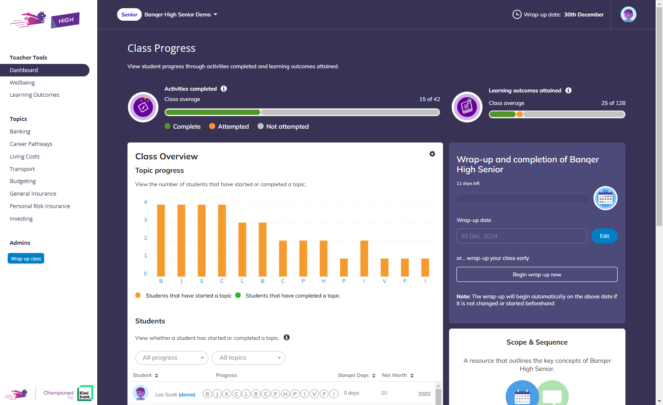Select the J topic circle for Leo Scott

point(217,394)
